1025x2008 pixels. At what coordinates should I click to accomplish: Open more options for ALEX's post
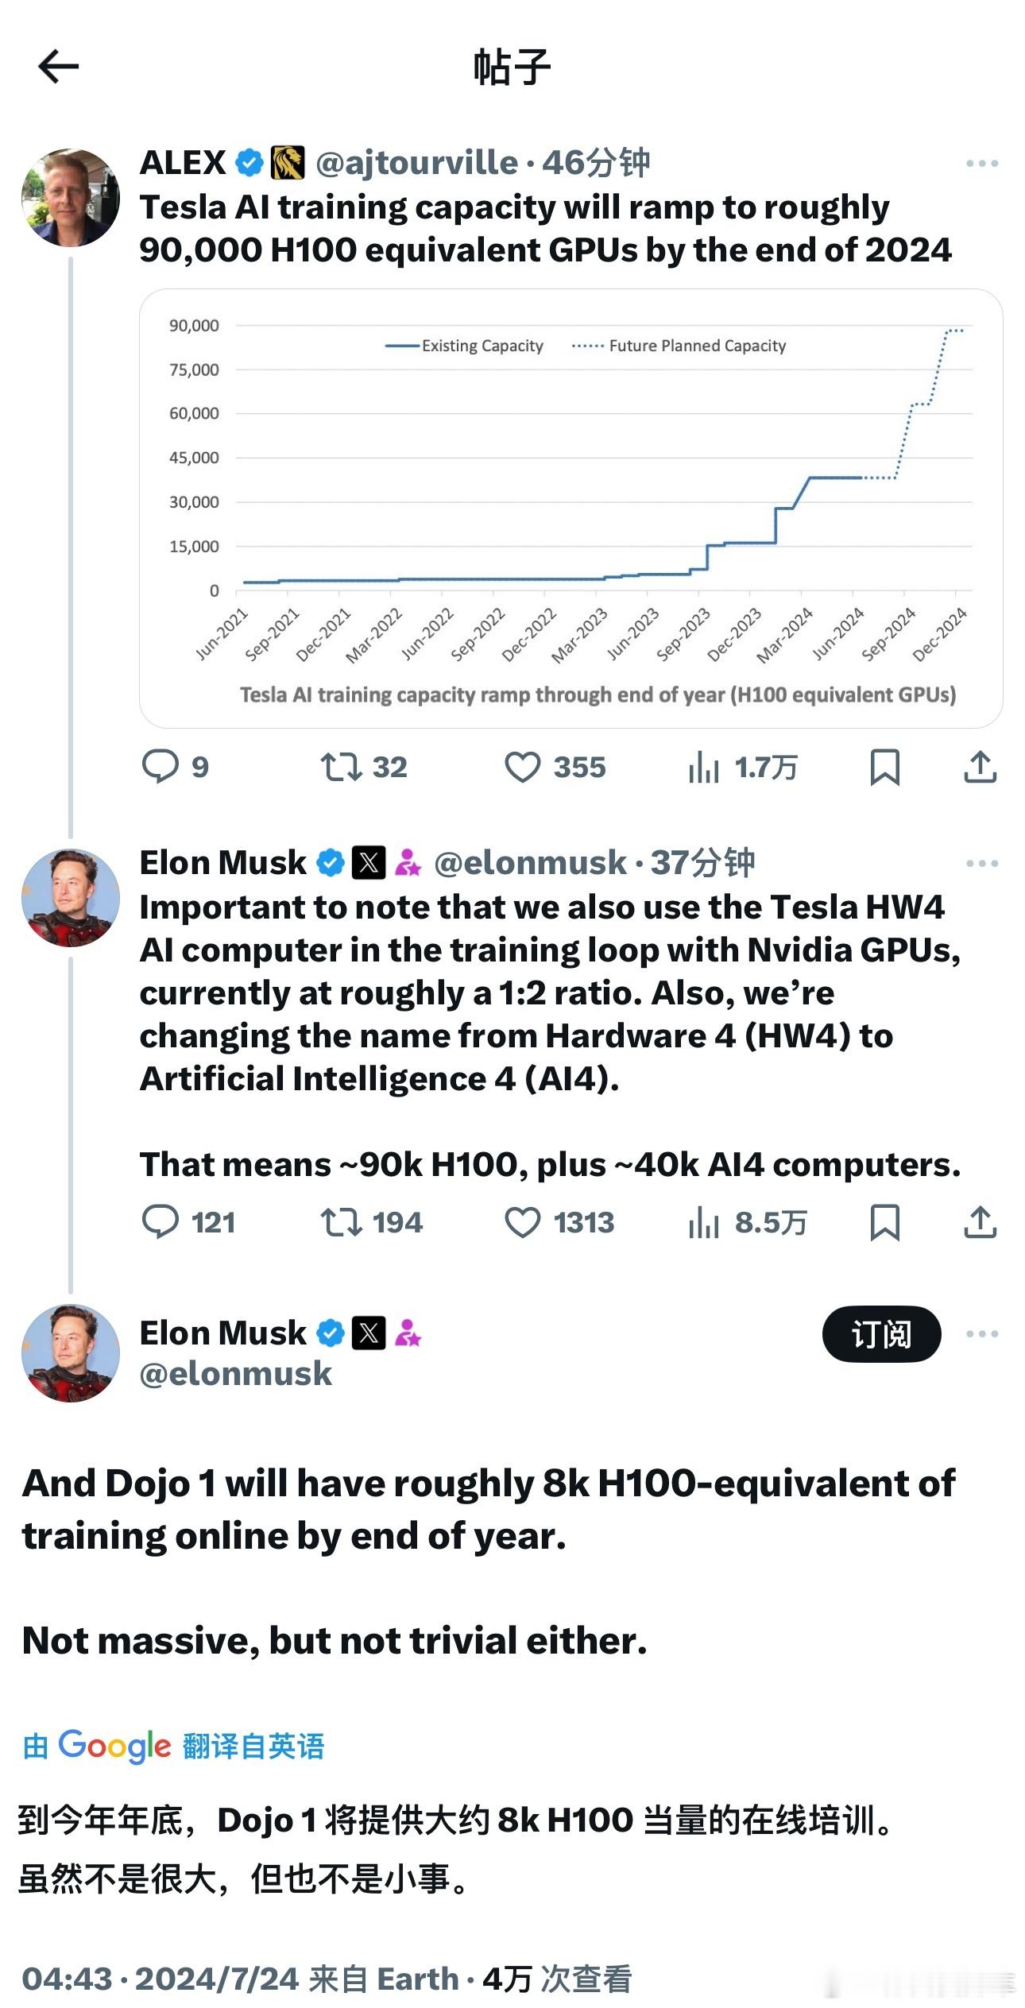coord(981,164)
